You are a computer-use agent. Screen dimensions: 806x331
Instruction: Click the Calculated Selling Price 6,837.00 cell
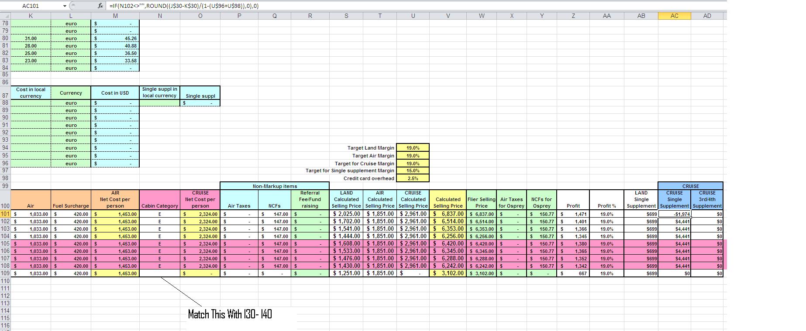(448, 214)
